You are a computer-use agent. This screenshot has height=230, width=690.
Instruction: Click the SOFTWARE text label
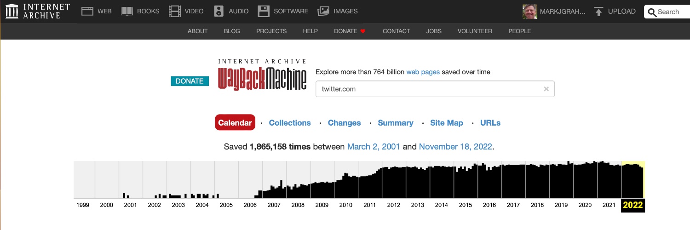tap(291, 11)
